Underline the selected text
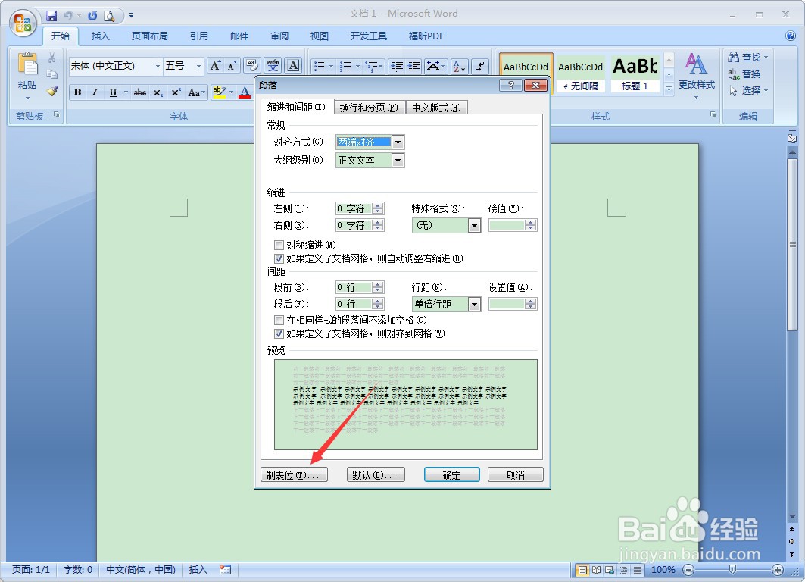 [x=113, y=92]
